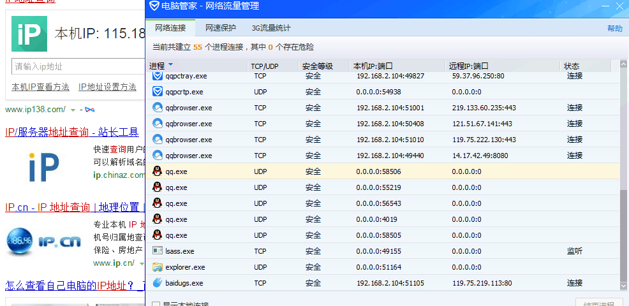Select the lsass.exe process name
This screenshot has width=629, height=306.
(x=180, y=251)
